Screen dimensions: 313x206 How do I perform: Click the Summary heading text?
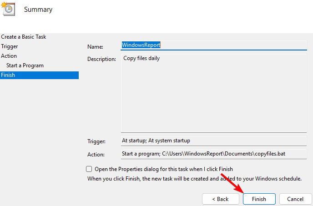point(38,10)
